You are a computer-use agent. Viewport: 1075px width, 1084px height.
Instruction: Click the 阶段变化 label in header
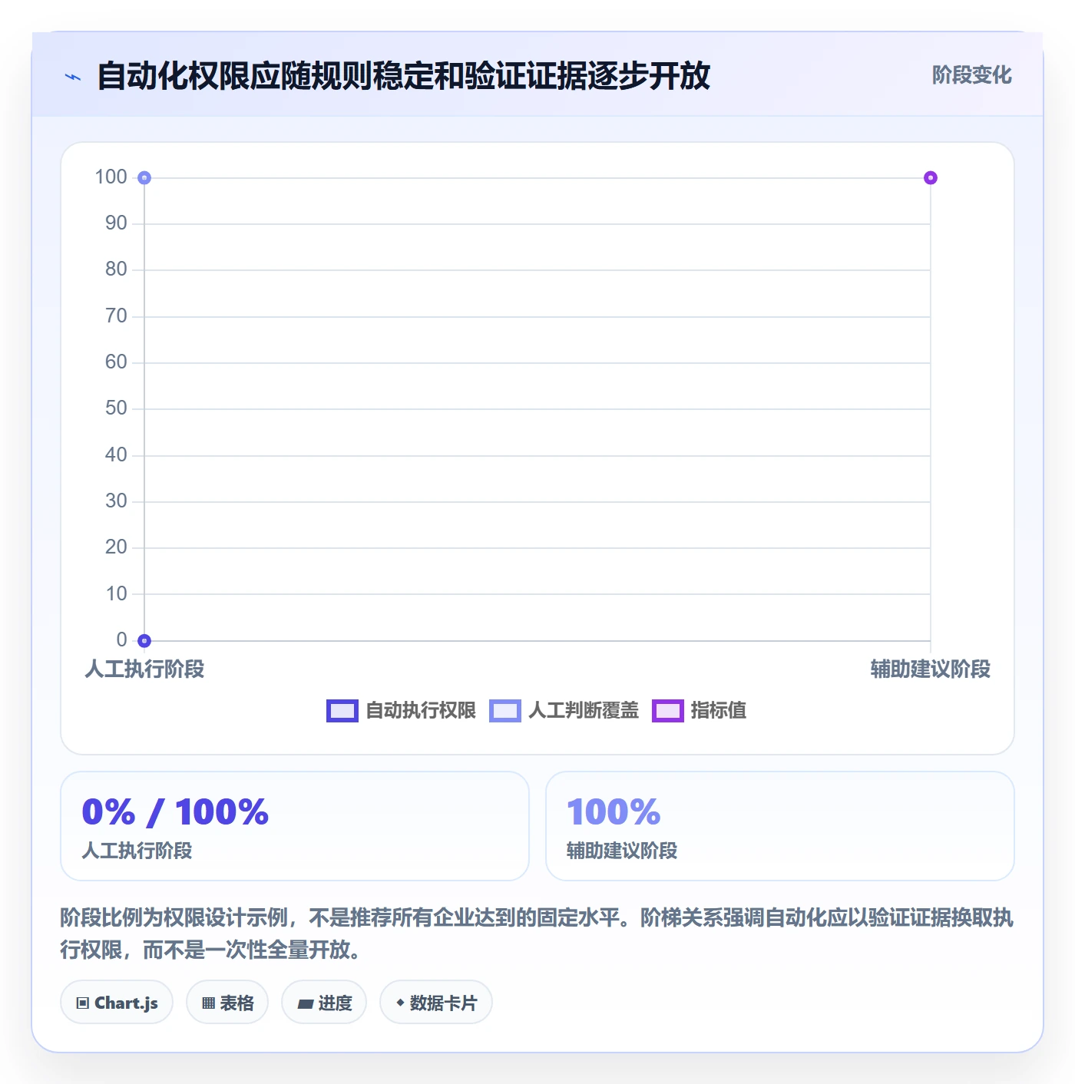click(x=971, y=75)
